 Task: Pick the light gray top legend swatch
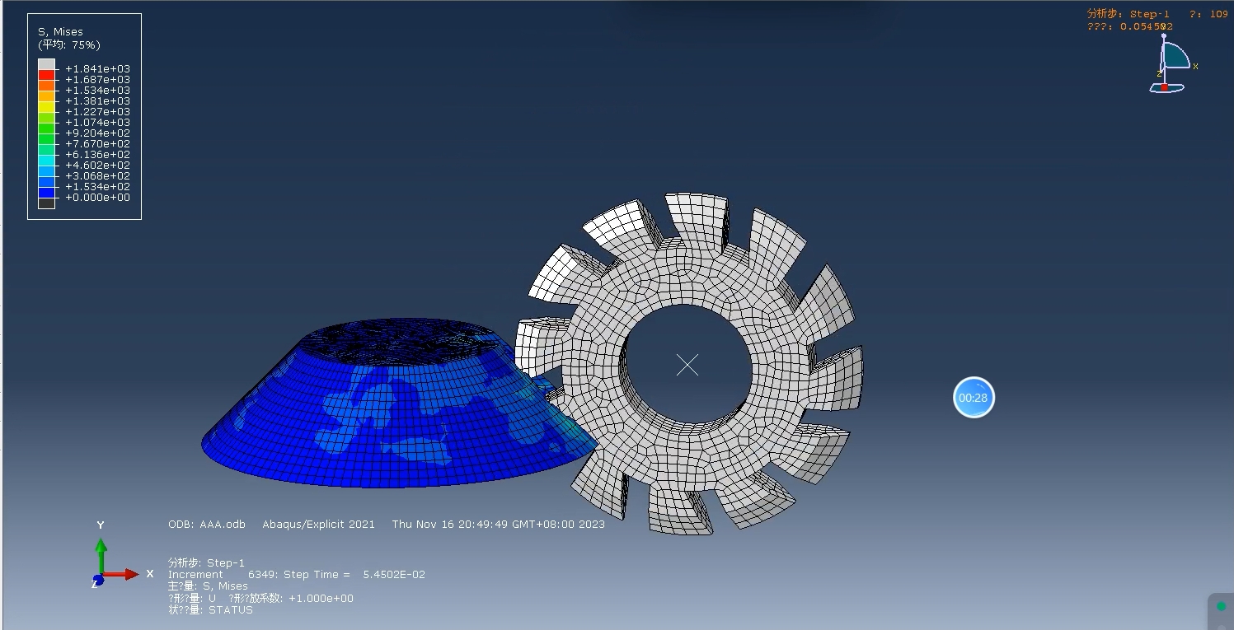(46, 63)
